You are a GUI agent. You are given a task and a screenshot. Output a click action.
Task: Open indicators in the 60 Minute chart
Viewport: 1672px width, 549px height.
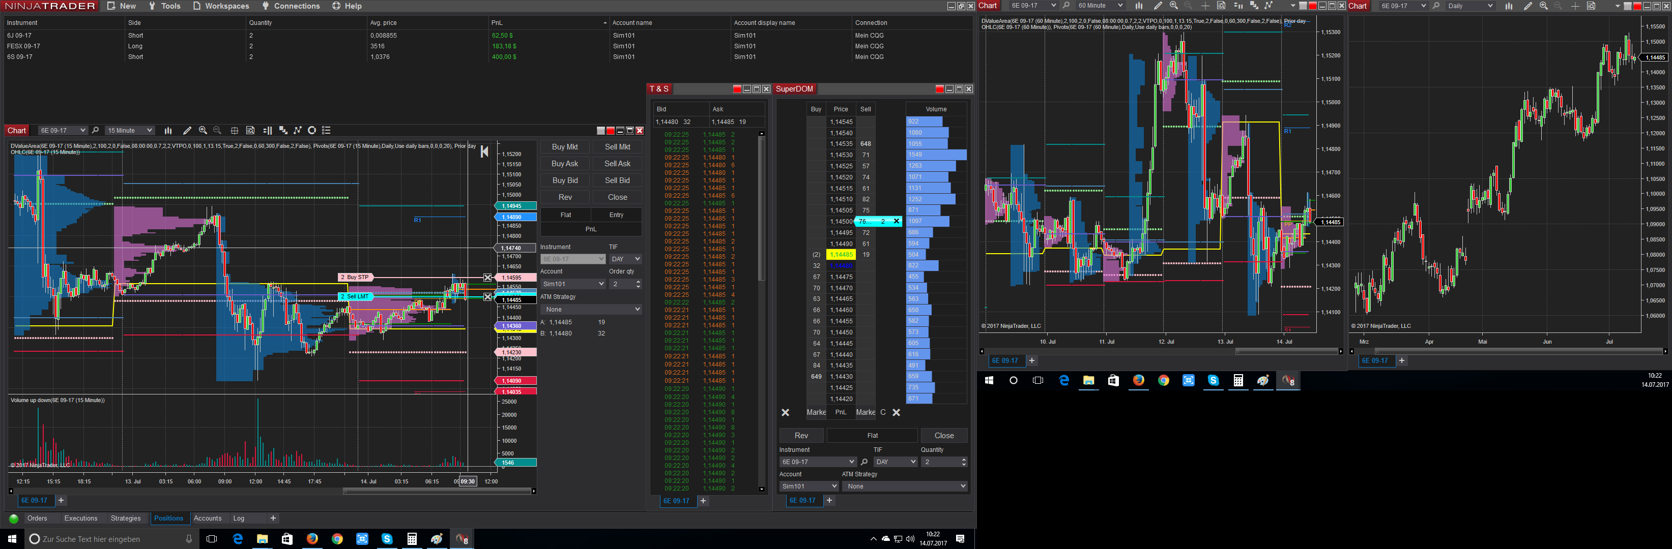1269,6
